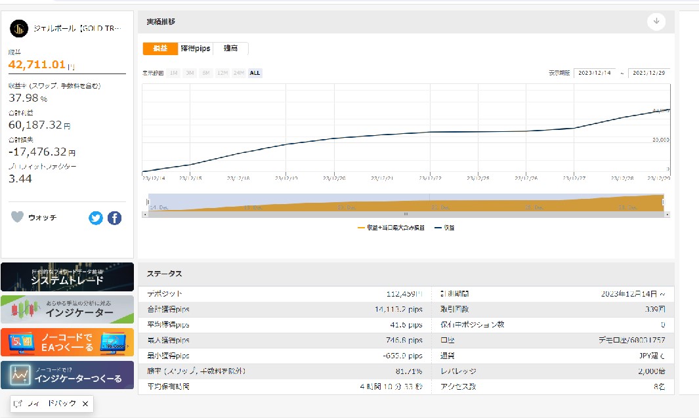Open the インジケーター banner link
699x418 pixels.
tap(67, 310)
